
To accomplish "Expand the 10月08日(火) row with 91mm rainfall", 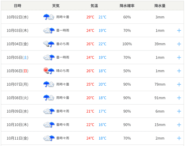I will [179, 98].
